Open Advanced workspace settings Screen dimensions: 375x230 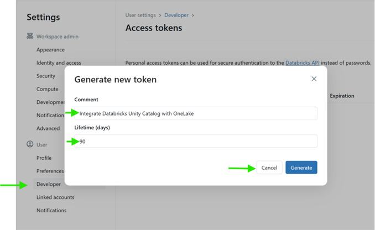(x=48, y=128)
